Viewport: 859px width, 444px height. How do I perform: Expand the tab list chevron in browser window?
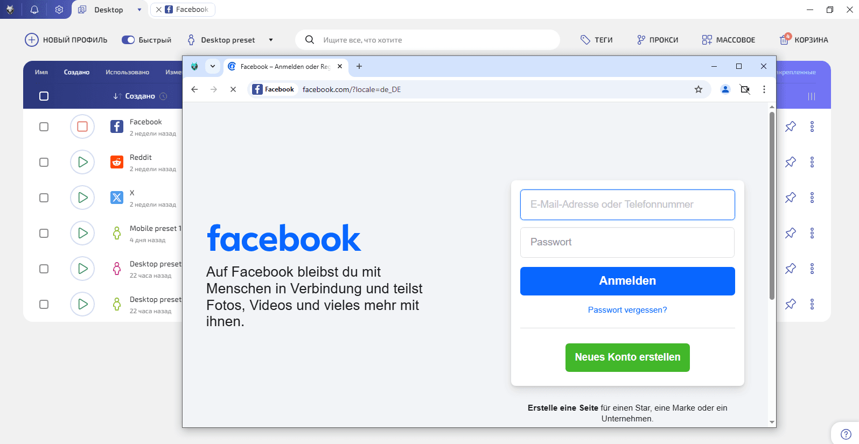point(213,66)
